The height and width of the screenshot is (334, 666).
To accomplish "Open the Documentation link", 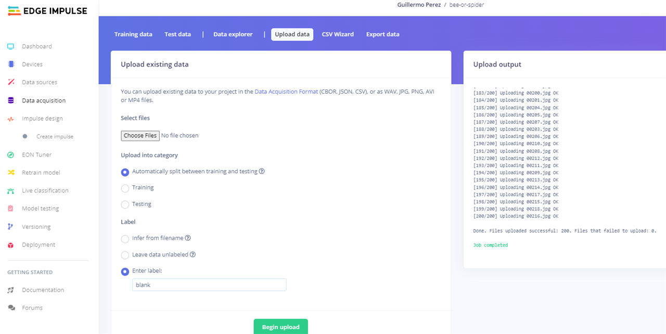I will [43, 290].
